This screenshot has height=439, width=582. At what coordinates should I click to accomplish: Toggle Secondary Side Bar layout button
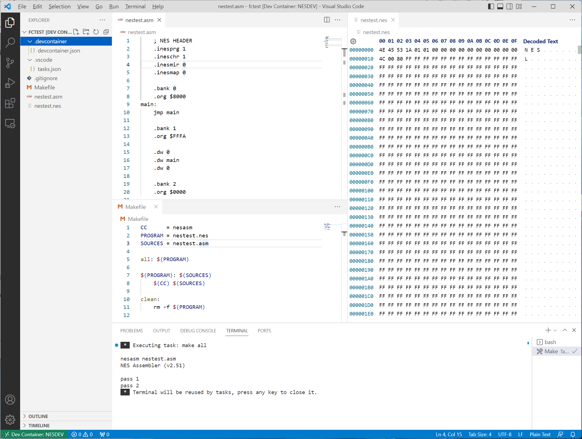[x=509, y=6]
